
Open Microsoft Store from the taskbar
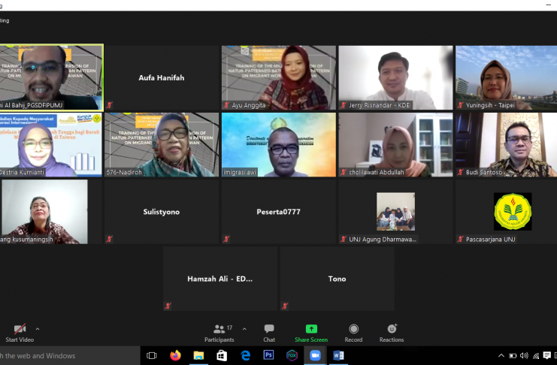(x=222, y=355)
